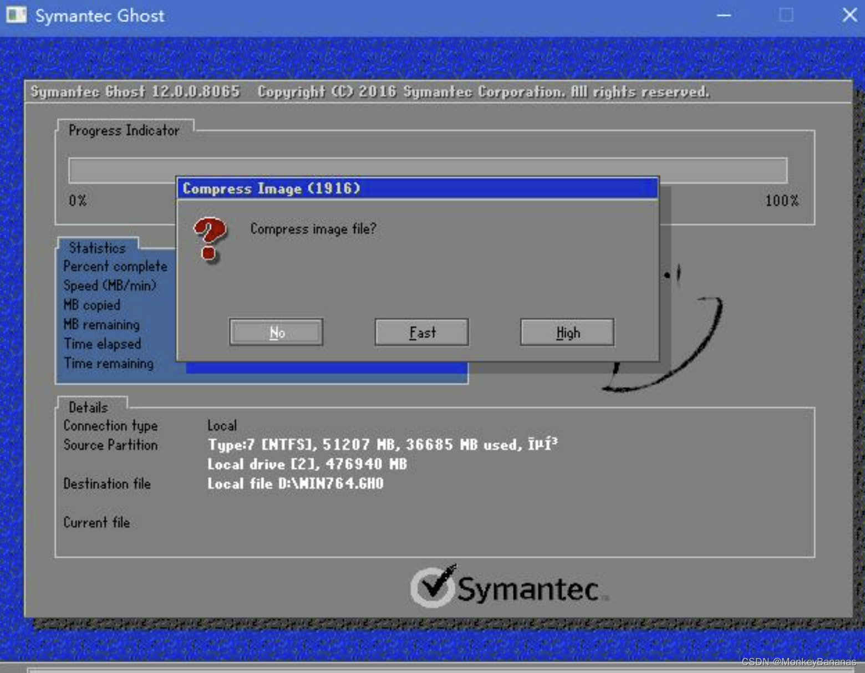Click the 'Destination file' label

pos(107,484)
